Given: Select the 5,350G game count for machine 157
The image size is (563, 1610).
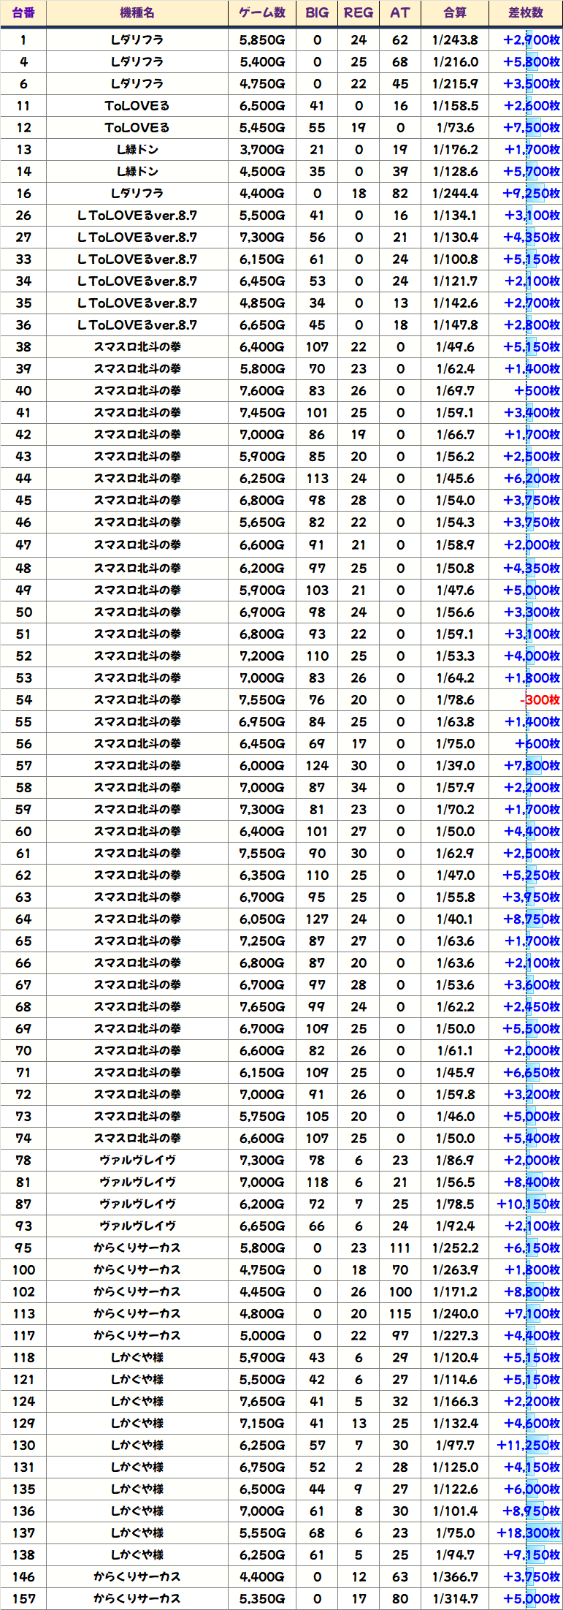Looking at the screenshot, I should coord(262,1598).
